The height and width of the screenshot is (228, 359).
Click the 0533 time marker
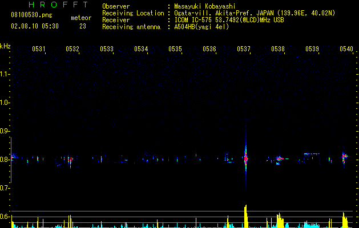click(107, 49)
